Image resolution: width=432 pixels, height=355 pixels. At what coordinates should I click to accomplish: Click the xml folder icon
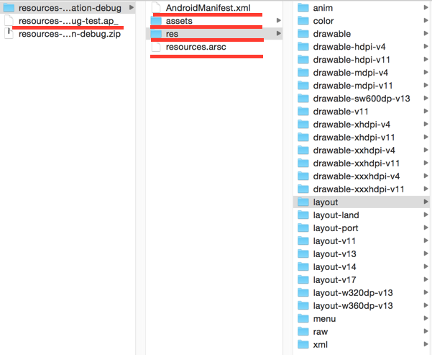[303, 345]
